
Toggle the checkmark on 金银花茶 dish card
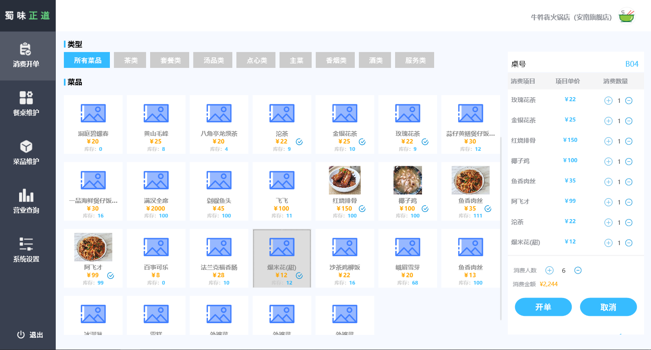[362, 142]
